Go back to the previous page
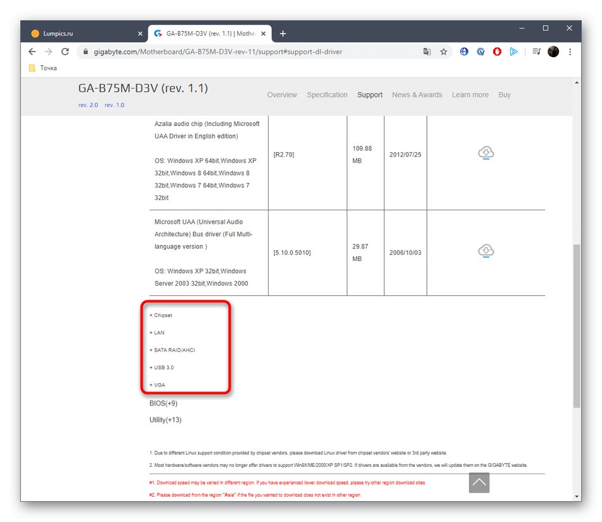The image size is (602, 522). click(32, 51)
